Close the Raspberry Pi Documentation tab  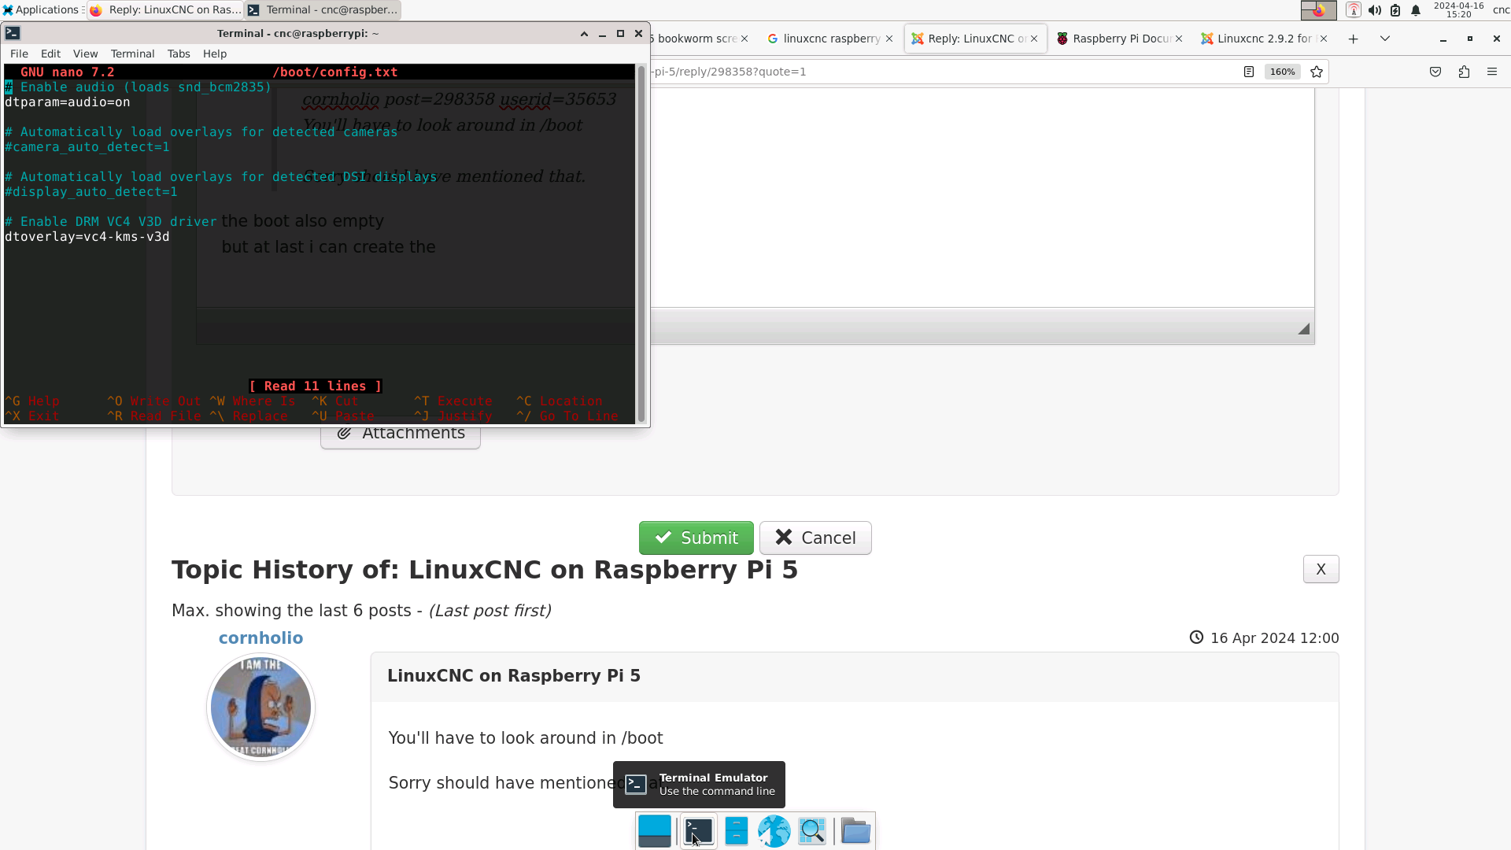[1179, 39]
